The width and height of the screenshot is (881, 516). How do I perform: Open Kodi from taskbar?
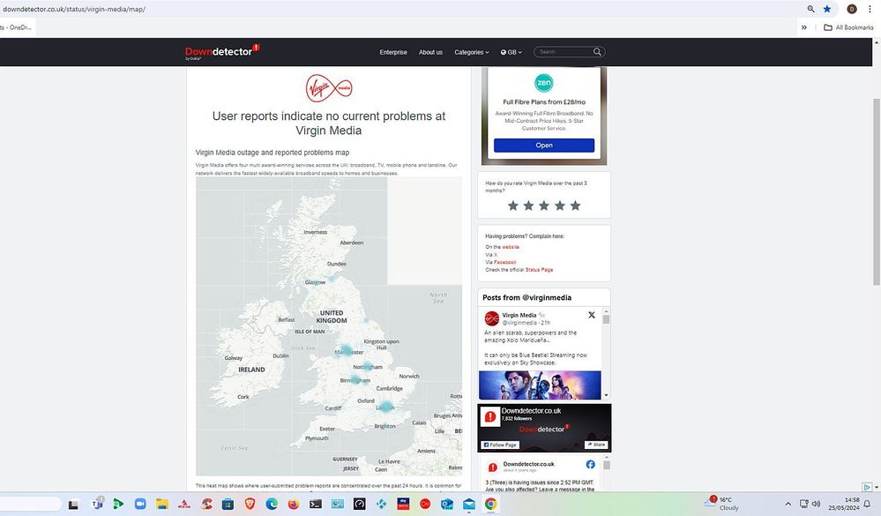pos(382,505)
